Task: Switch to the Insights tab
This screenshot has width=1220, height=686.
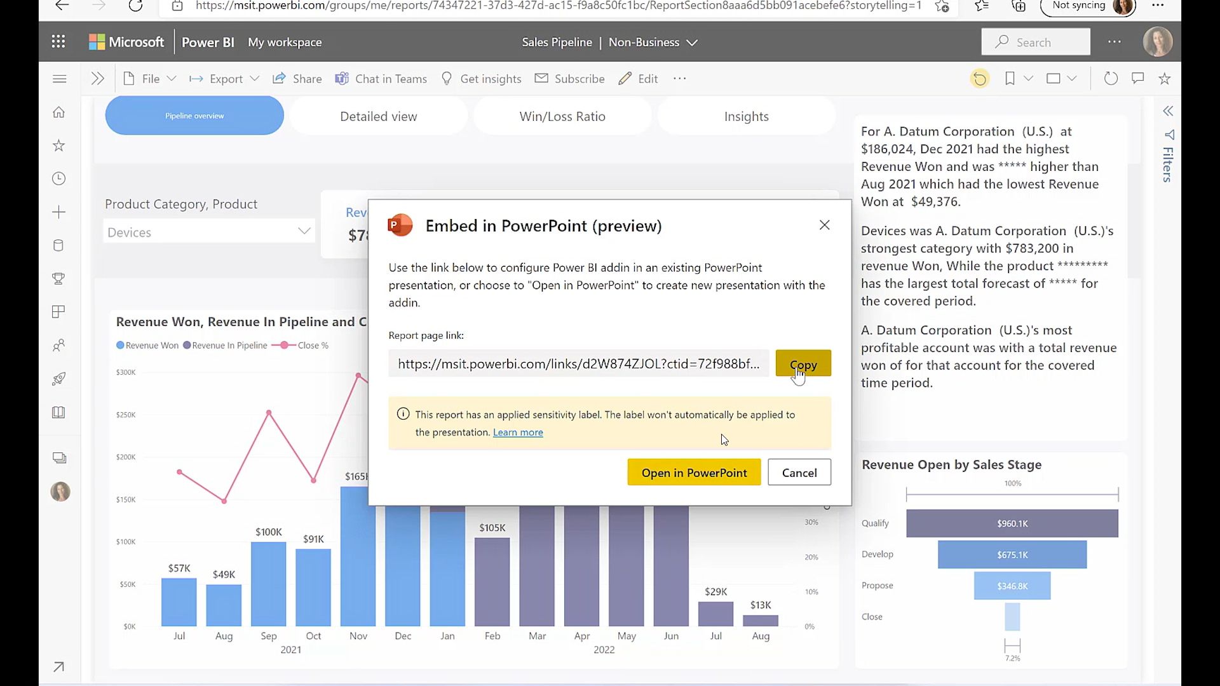Action: [x=747, y=116]
